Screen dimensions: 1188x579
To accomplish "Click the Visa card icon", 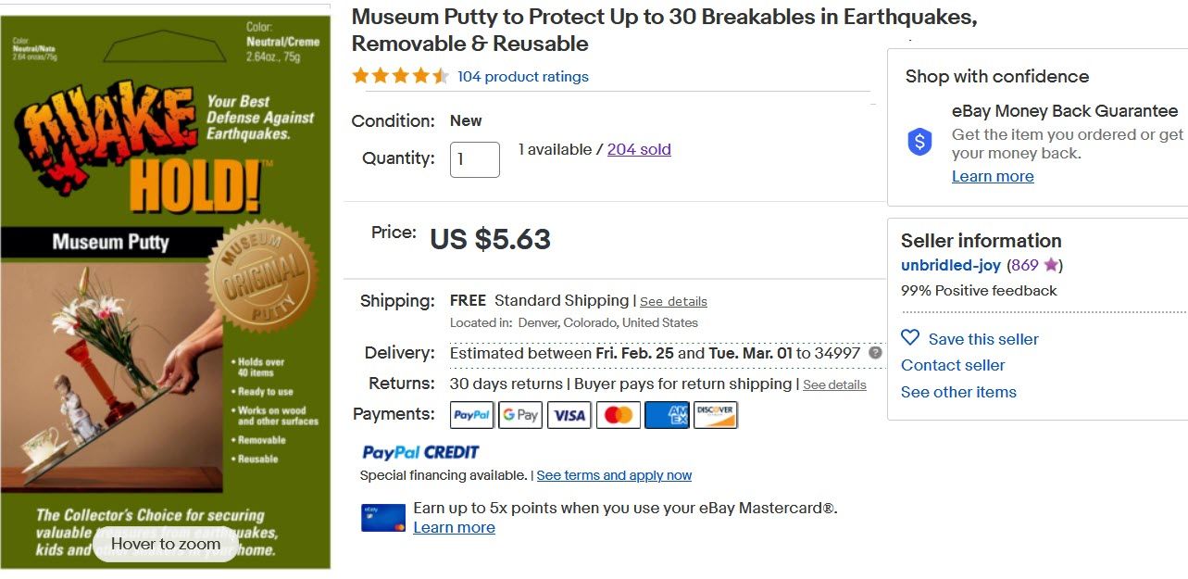I will [x=569, y=415].
